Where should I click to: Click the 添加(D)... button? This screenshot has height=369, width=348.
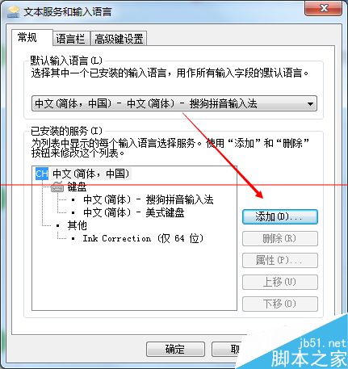point(280,217)
